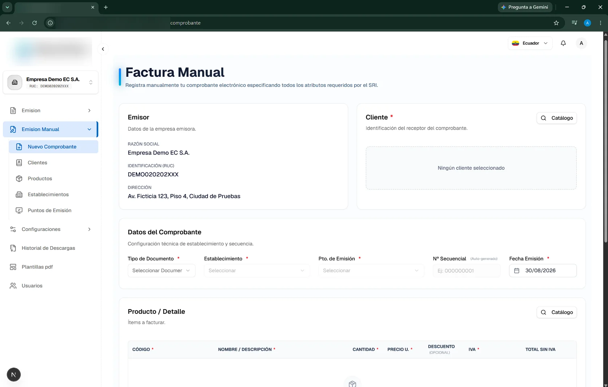Open Historial de Descargas
Image resolution: width=608 pixels, height=387 pixels.
[51, 248]
